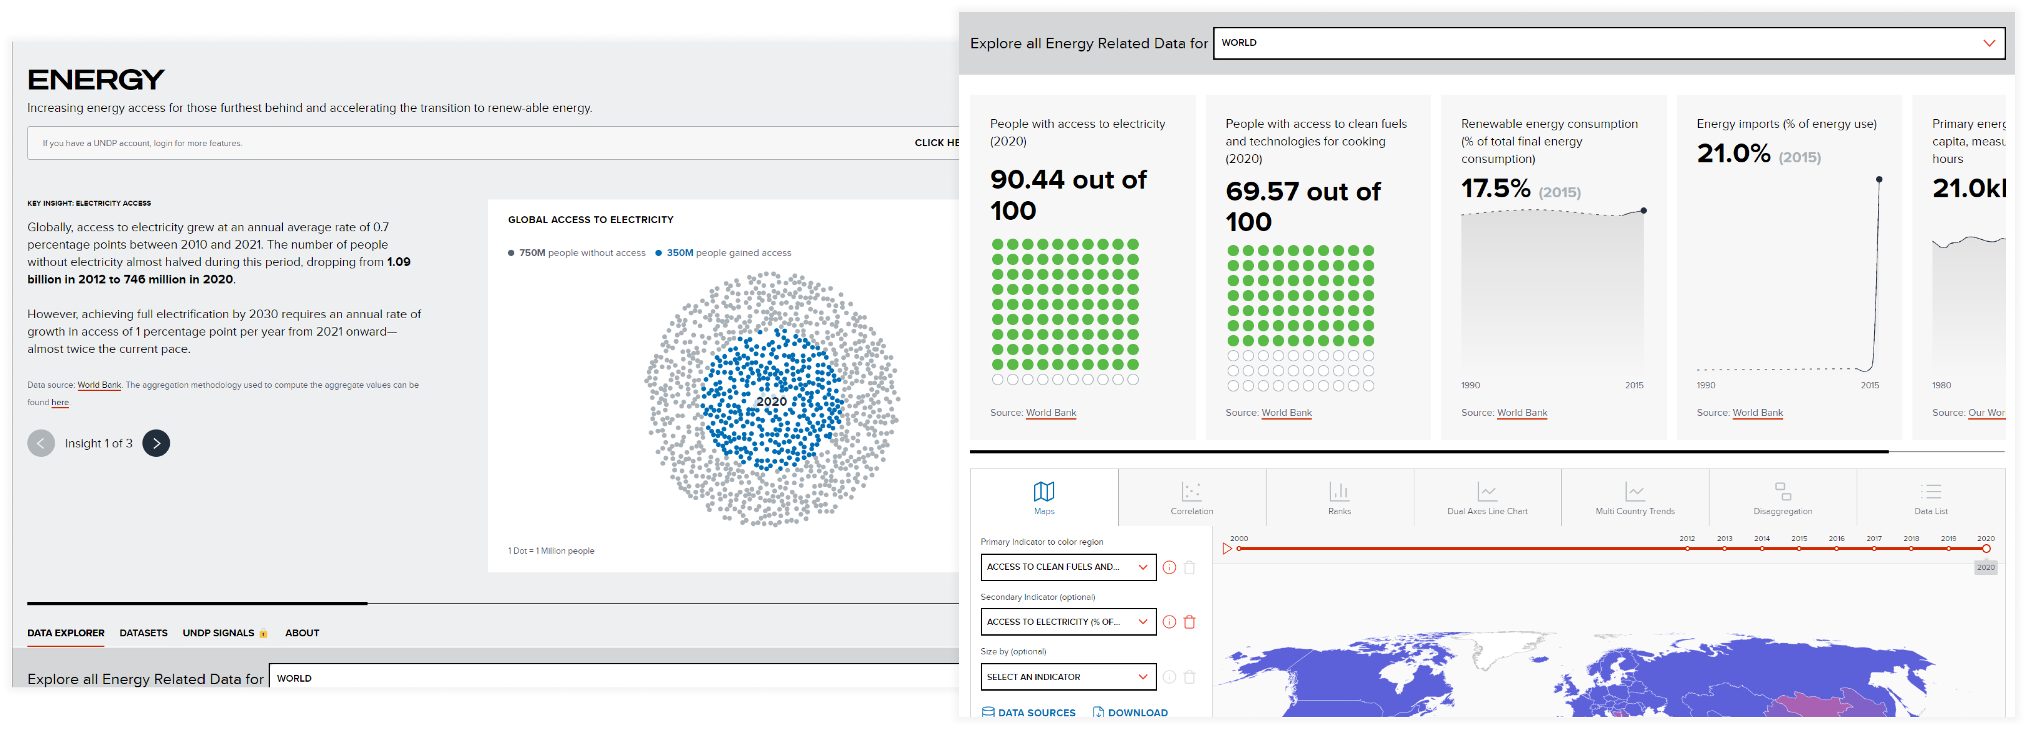The height and width of the screenshot is (729, 2027).
Task: Click the renewable energy 2015 line endpoint
Action: [1643, 211]
